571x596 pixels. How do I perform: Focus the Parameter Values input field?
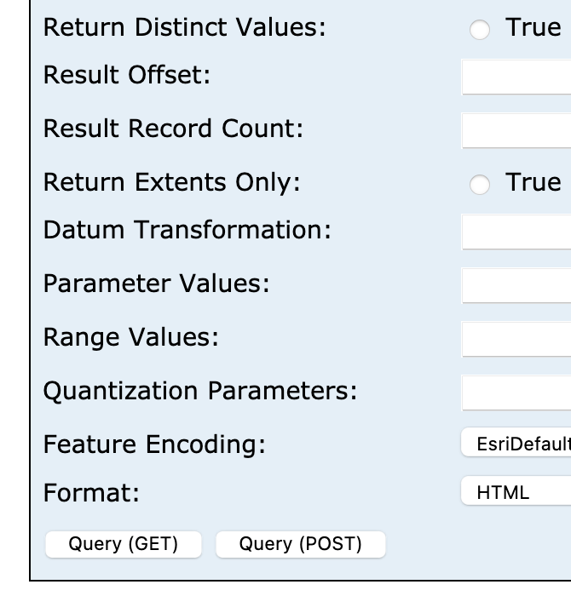click(x=516, y=285)
